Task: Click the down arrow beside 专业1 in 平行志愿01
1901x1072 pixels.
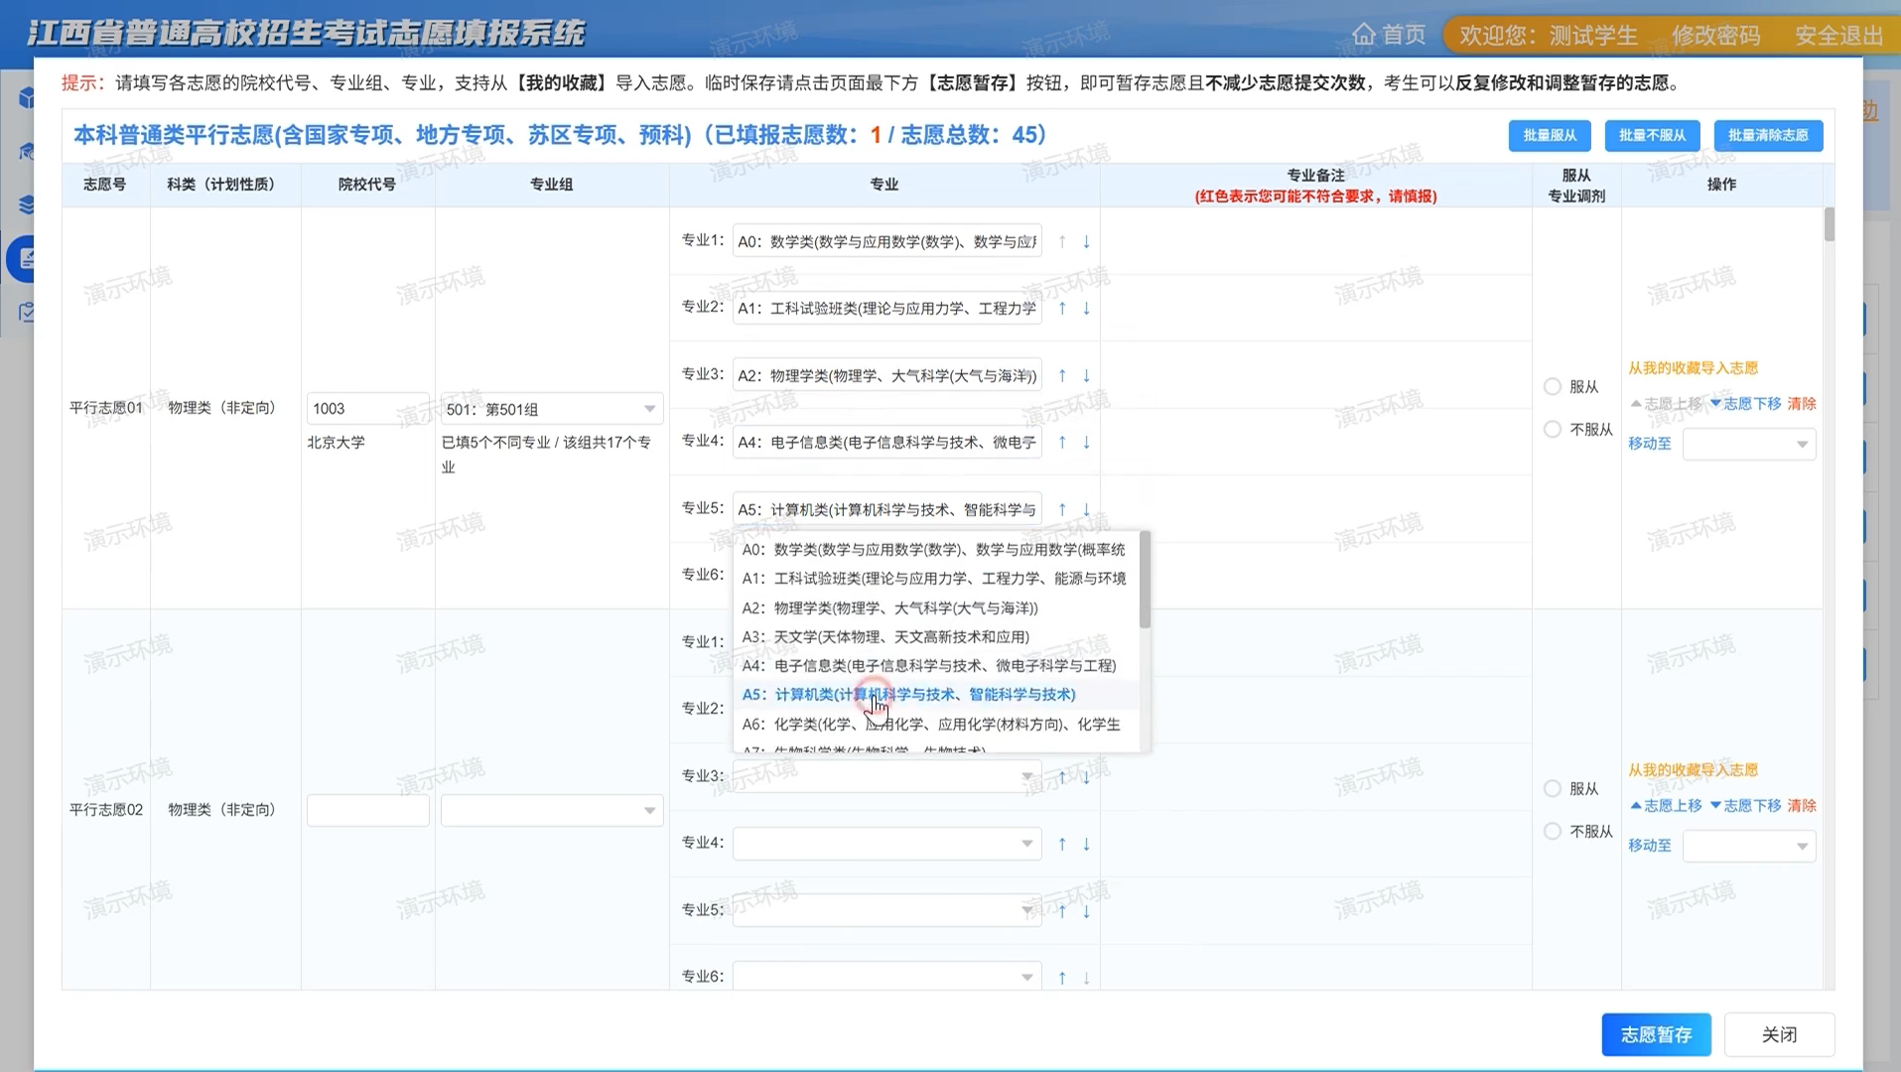Action: tap(1086, 242)
